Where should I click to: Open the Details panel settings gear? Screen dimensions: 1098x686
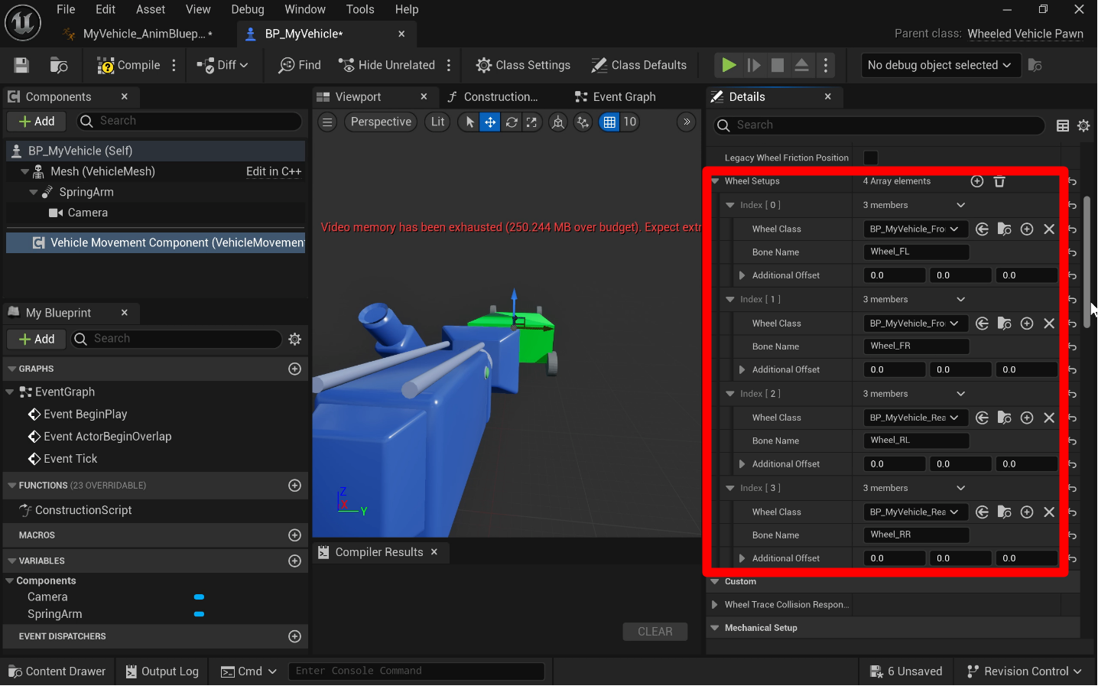(1083, 125)
